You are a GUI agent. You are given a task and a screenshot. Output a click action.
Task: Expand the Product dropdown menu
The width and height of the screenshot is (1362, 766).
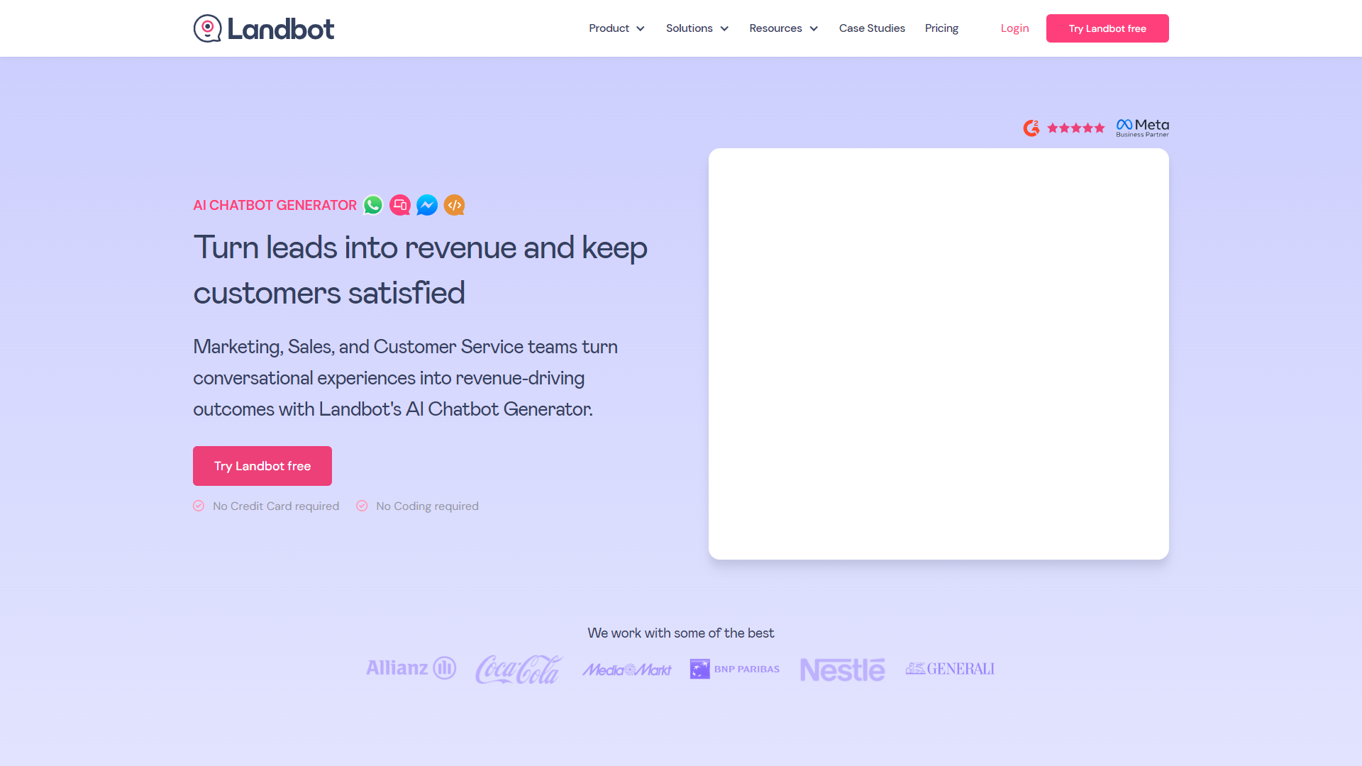click(616, 28)
